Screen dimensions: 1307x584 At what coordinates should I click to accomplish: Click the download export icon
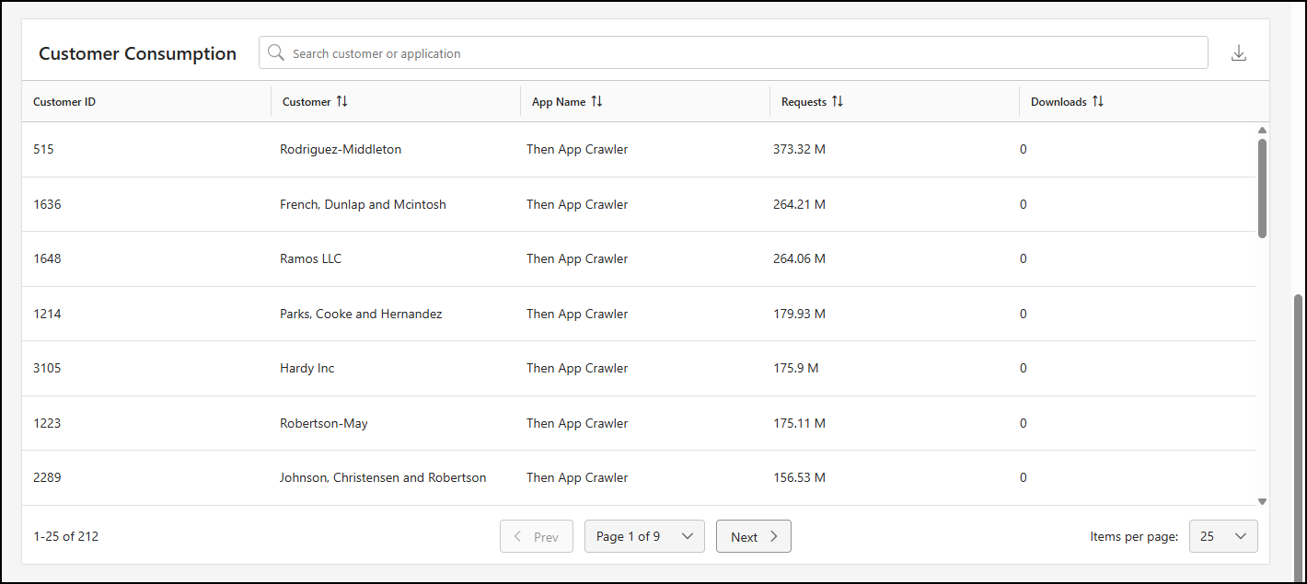[x=1239, y=53]
